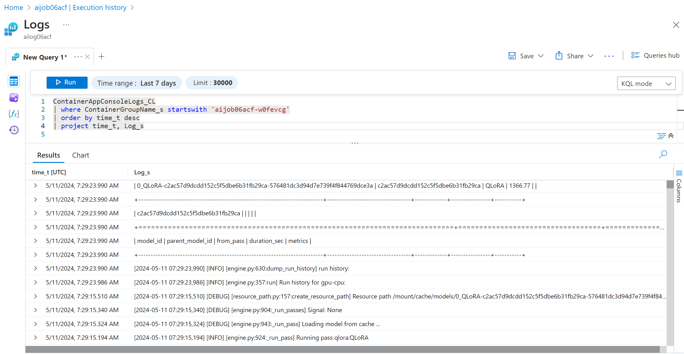Open the KQL mode dropdown
Viewport: 684px width, 354px height.
click(x=646, y=84)
